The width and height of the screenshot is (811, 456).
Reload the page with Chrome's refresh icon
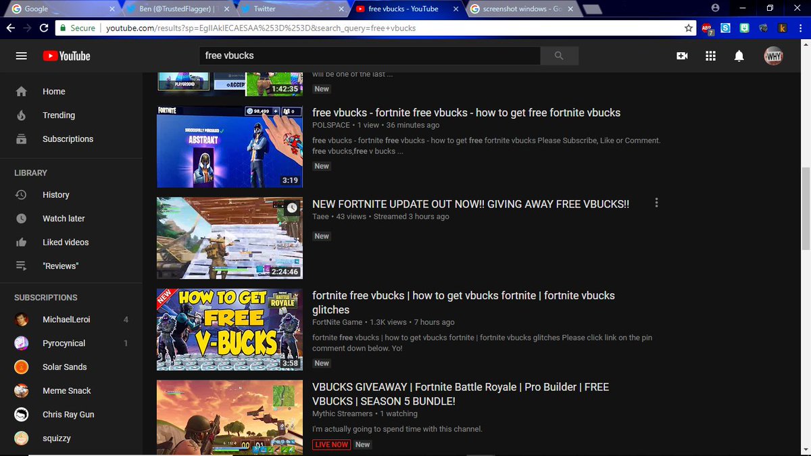pos(44,28)
